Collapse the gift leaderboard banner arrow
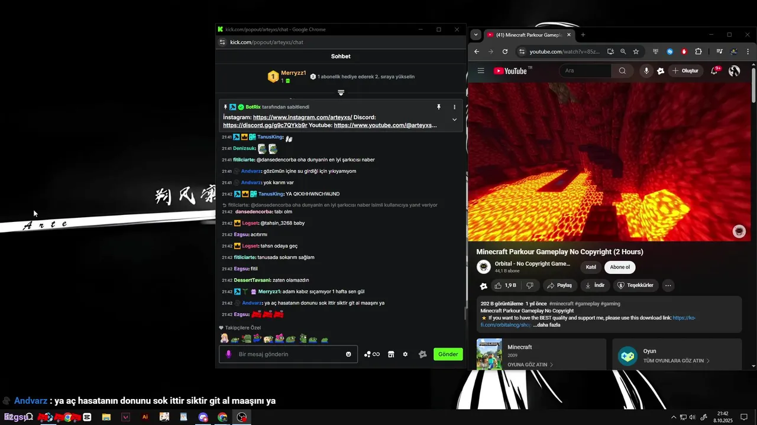The image size is (757, 425). [x=341, y=93]
